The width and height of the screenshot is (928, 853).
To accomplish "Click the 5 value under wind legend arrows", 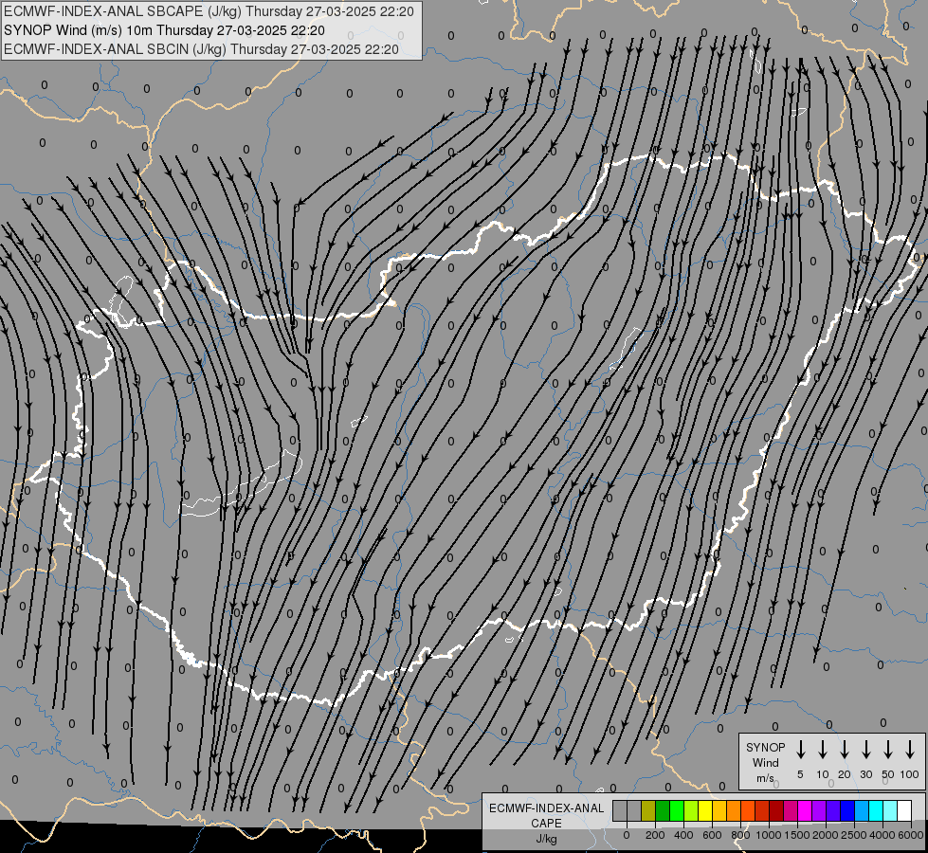I will [x=800, y=774].
